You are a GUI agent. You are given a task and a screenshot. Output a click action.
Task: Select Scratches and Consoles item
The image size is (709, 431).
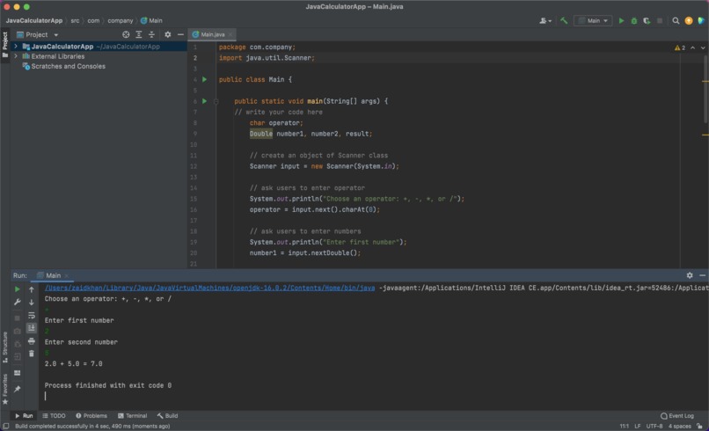(x=68, y=66)
